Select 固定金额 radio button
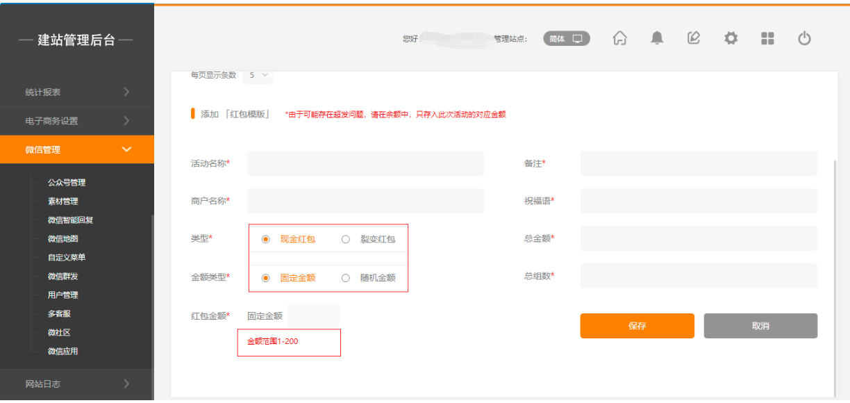 coord(266,278)
